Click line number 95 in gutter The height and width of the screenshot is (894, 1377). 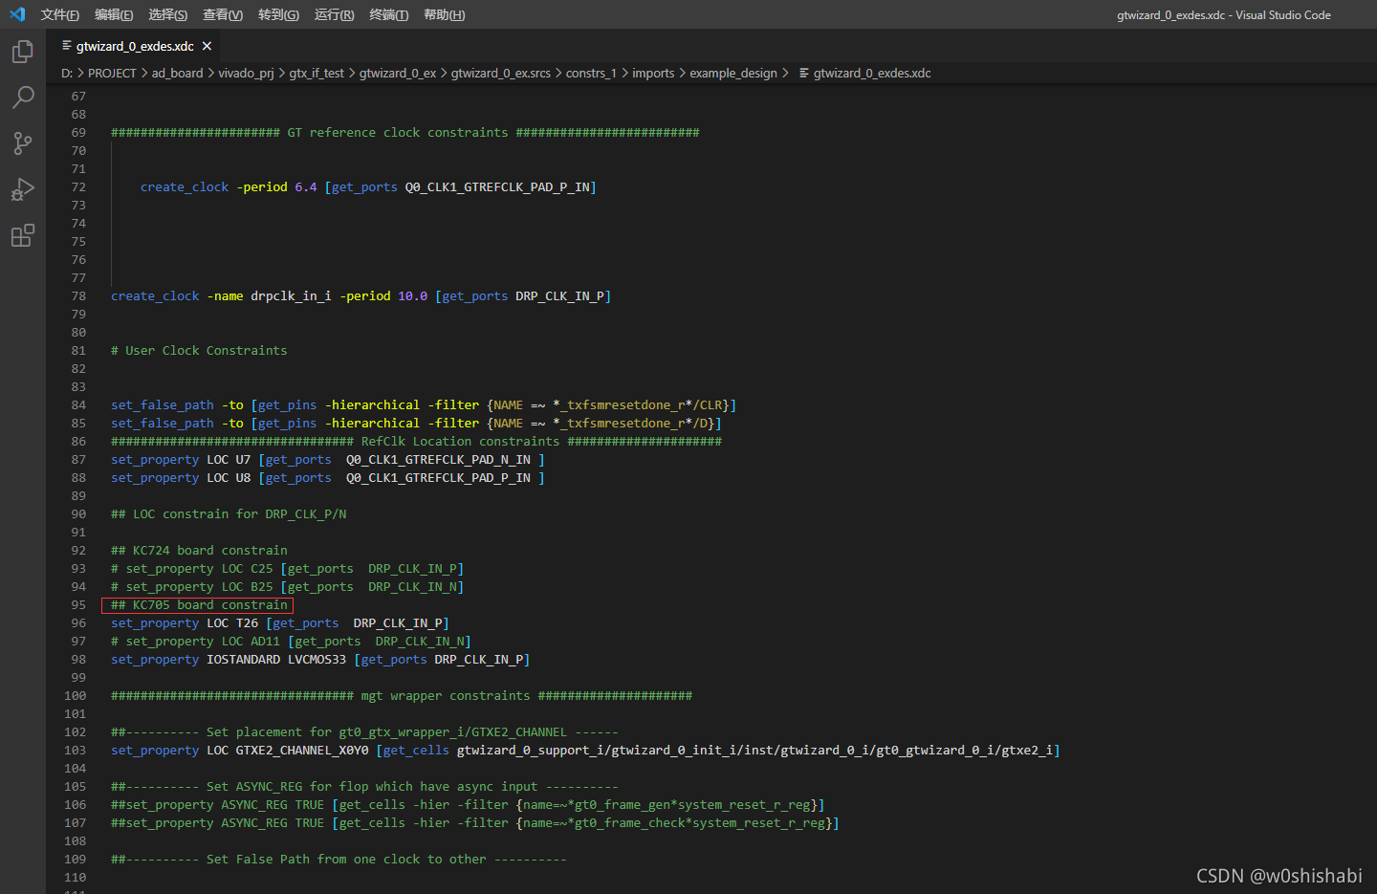click(x=78, y=605)
